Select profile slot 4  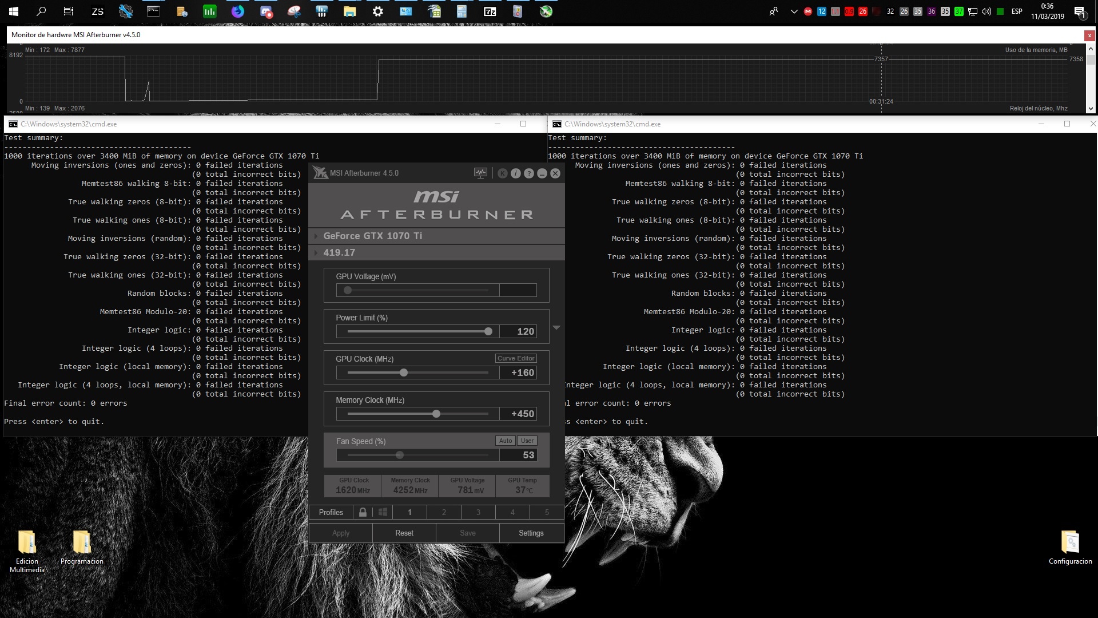tap(512, 512)
